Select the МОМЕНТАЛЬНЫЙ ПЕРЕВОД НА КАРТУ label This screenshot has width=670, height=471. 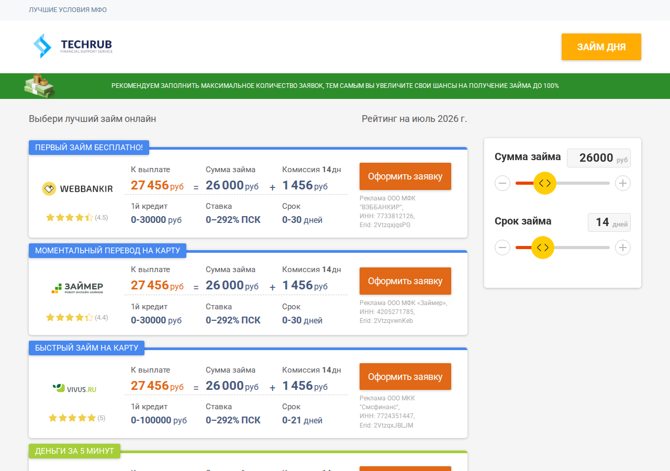tap(107, 251)
